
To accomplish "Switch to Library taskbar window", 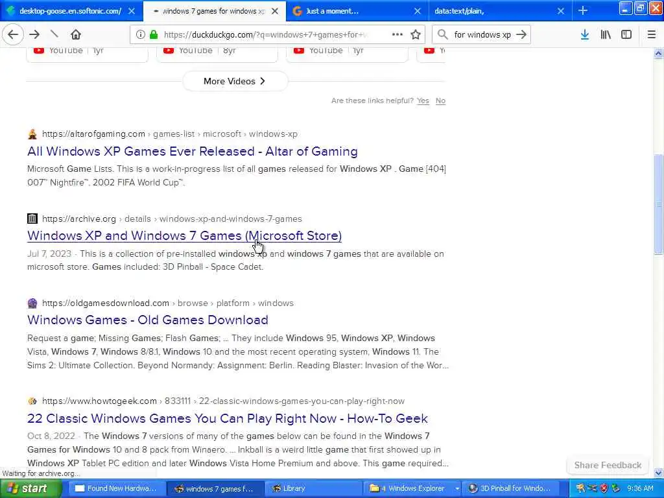I will pyautogui.click(x=314, y=489).
